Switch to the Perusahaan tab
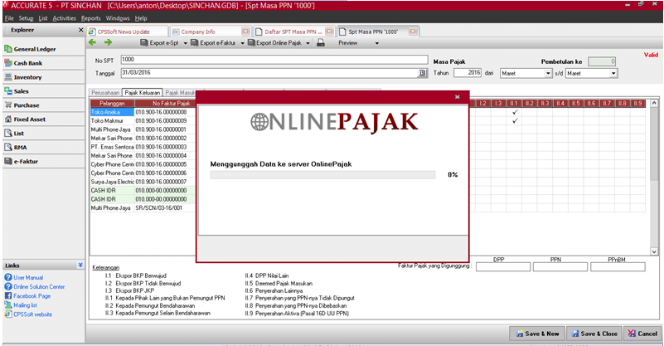Image resolution: width=664 pixels, height=346 pixels. [x=105, y=92]
